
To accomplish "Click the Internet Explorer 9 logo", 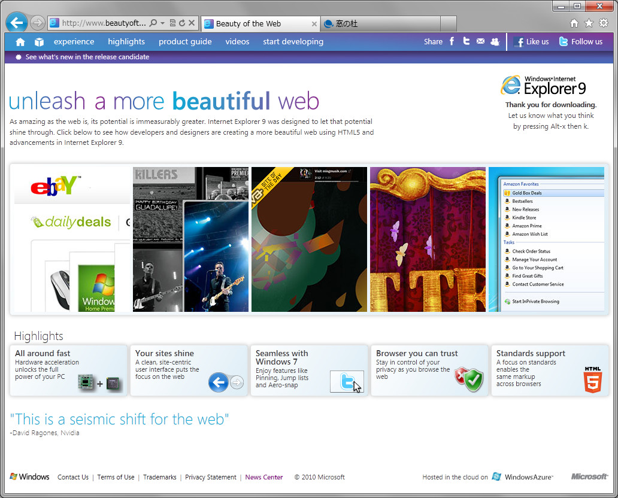I will coord(511,86).
